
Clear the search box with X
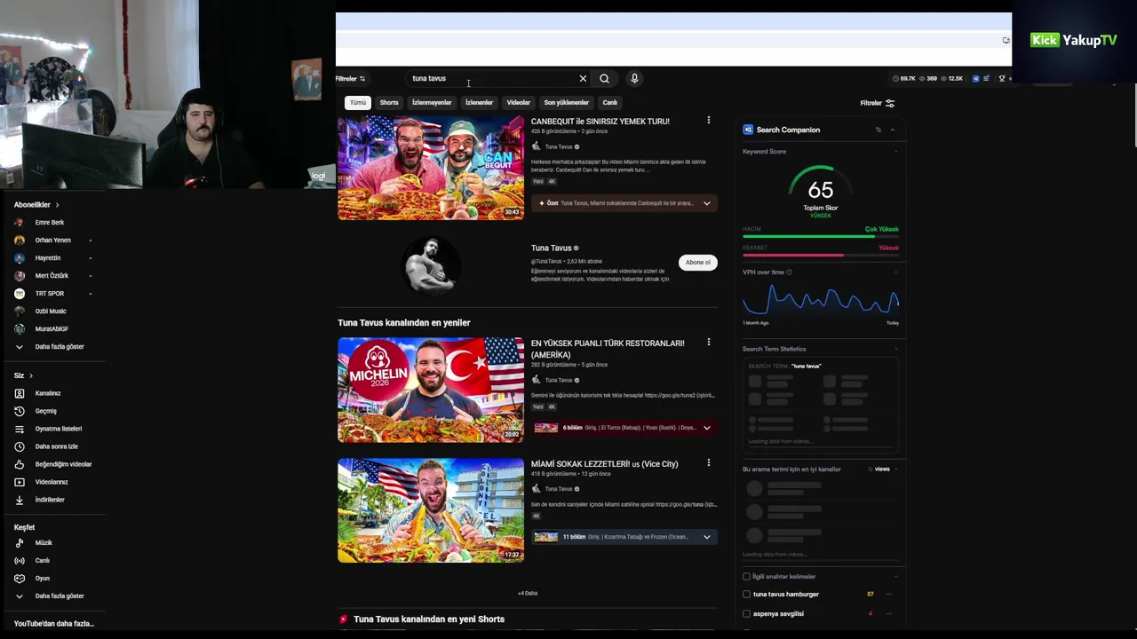click(x=583, y=79)
